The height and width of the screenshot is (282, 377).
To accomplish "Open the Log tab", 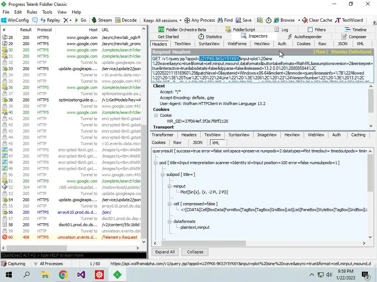I will pos(282,29).
